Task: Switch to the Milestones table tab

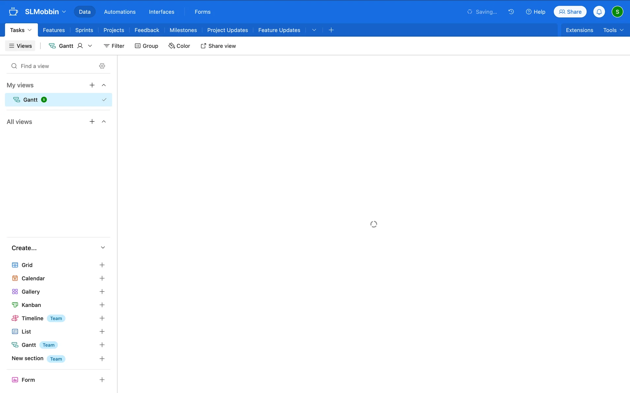Action: coord(183,30)
